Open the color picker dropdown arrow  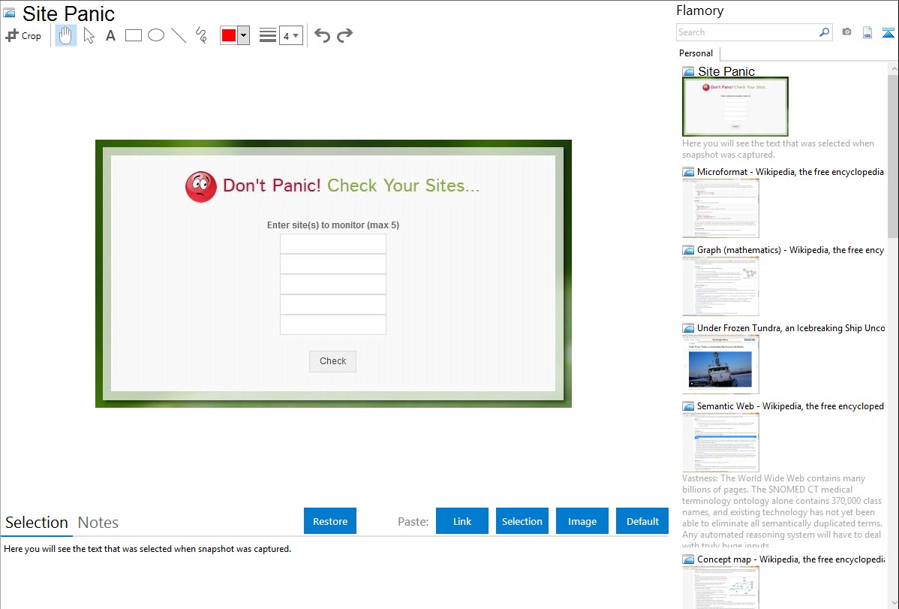[x=244, y=35]
